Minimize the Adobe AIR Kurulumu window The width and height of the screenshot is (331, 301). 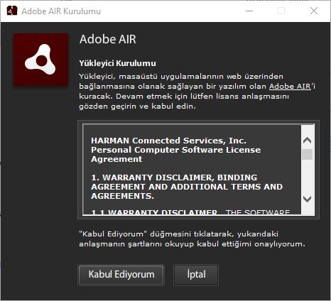(x=249, y=11)
